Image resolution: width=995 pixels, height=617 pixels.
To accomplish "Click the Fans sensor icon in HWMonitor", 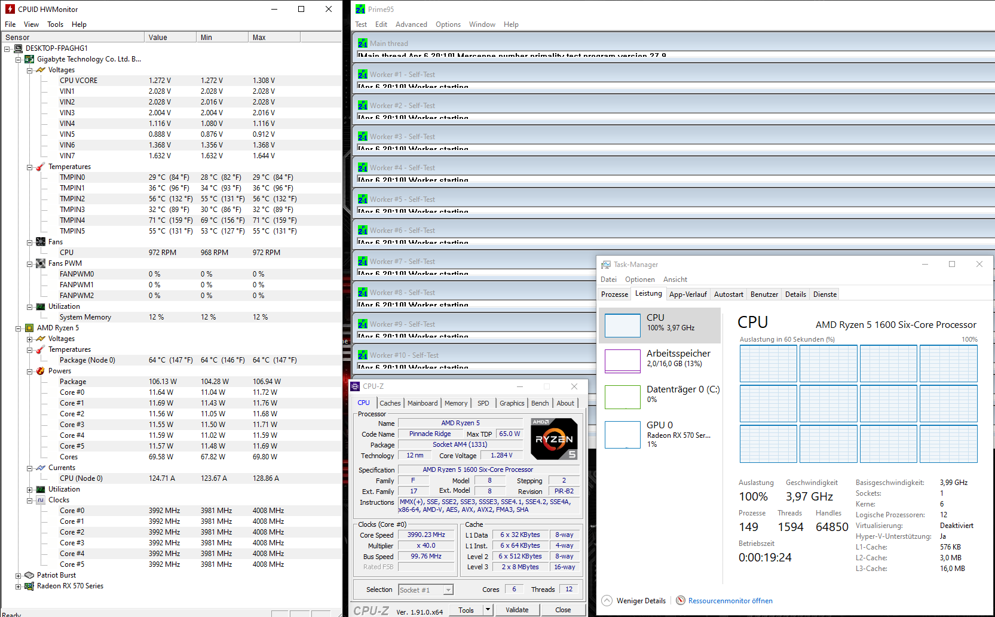I will pyautogui.click(x=41, y=242).
